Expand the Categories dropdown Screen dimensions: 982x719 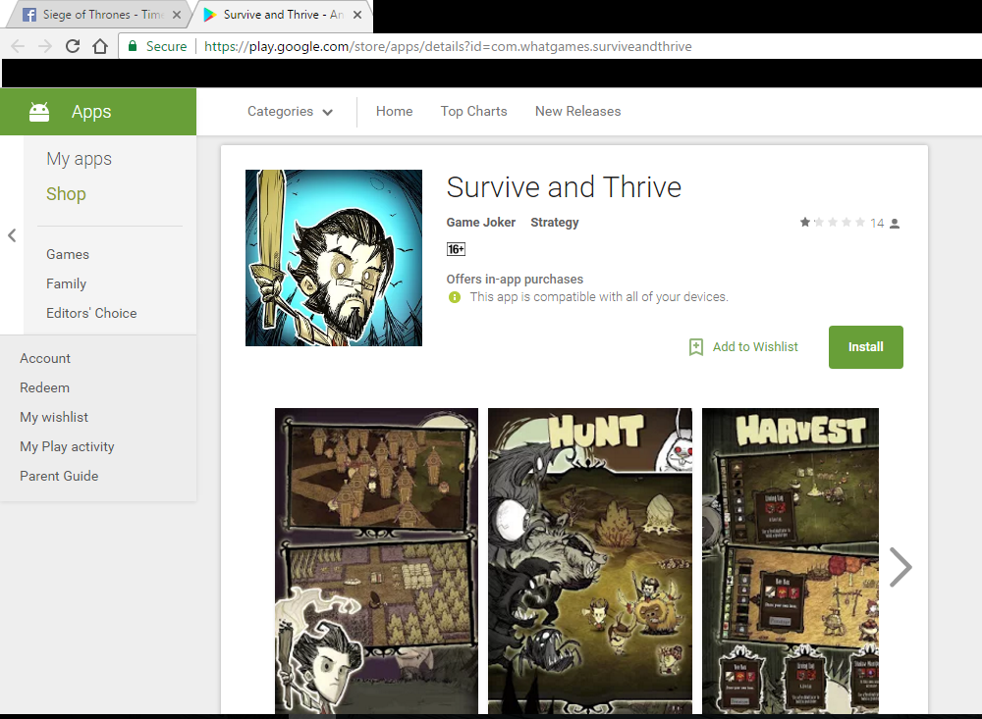click(290, 112)
